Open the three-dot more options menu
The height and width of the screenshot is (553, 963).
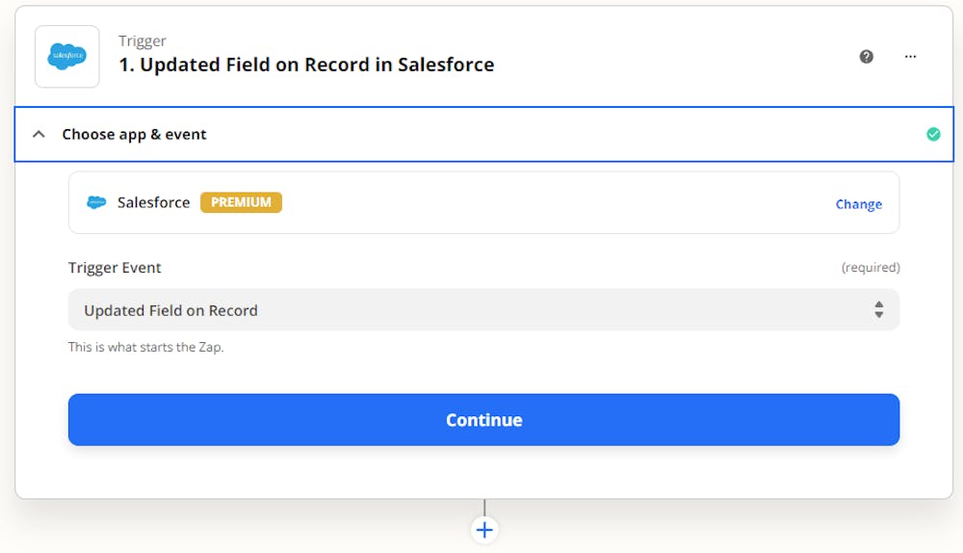tap(910, 57)
